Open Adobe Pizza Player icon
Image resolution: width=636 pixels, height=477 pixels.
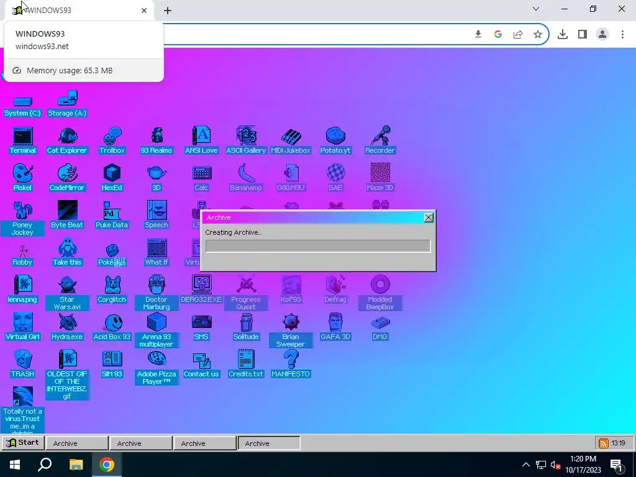[x=157, y=368]
